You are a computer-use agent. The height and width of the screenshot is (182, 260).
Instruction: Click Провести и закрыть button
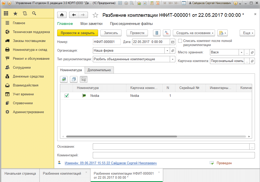tap(78, 33)
